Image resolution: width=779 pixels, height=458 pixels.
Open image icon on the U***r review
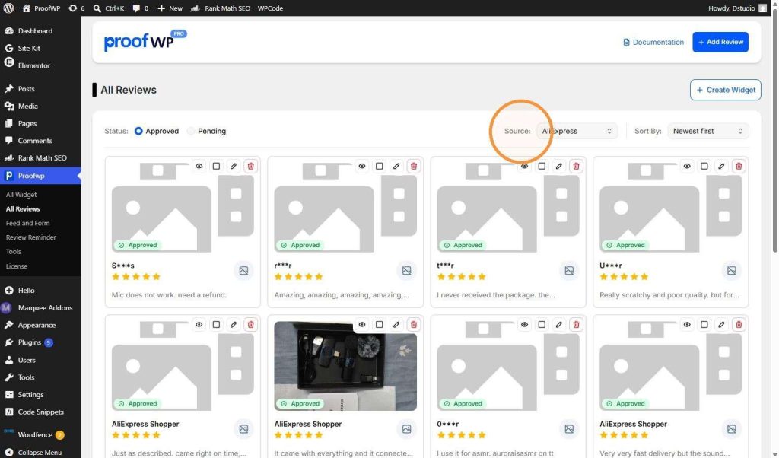click(x=732, y=271)
